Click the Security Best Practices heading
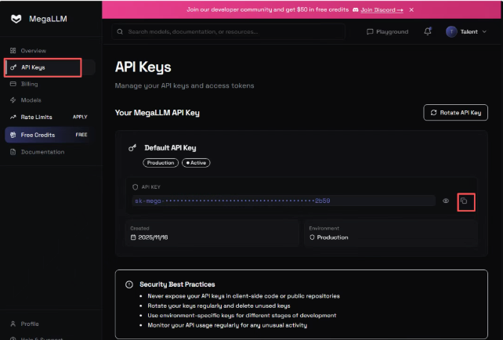 [177, 284]
